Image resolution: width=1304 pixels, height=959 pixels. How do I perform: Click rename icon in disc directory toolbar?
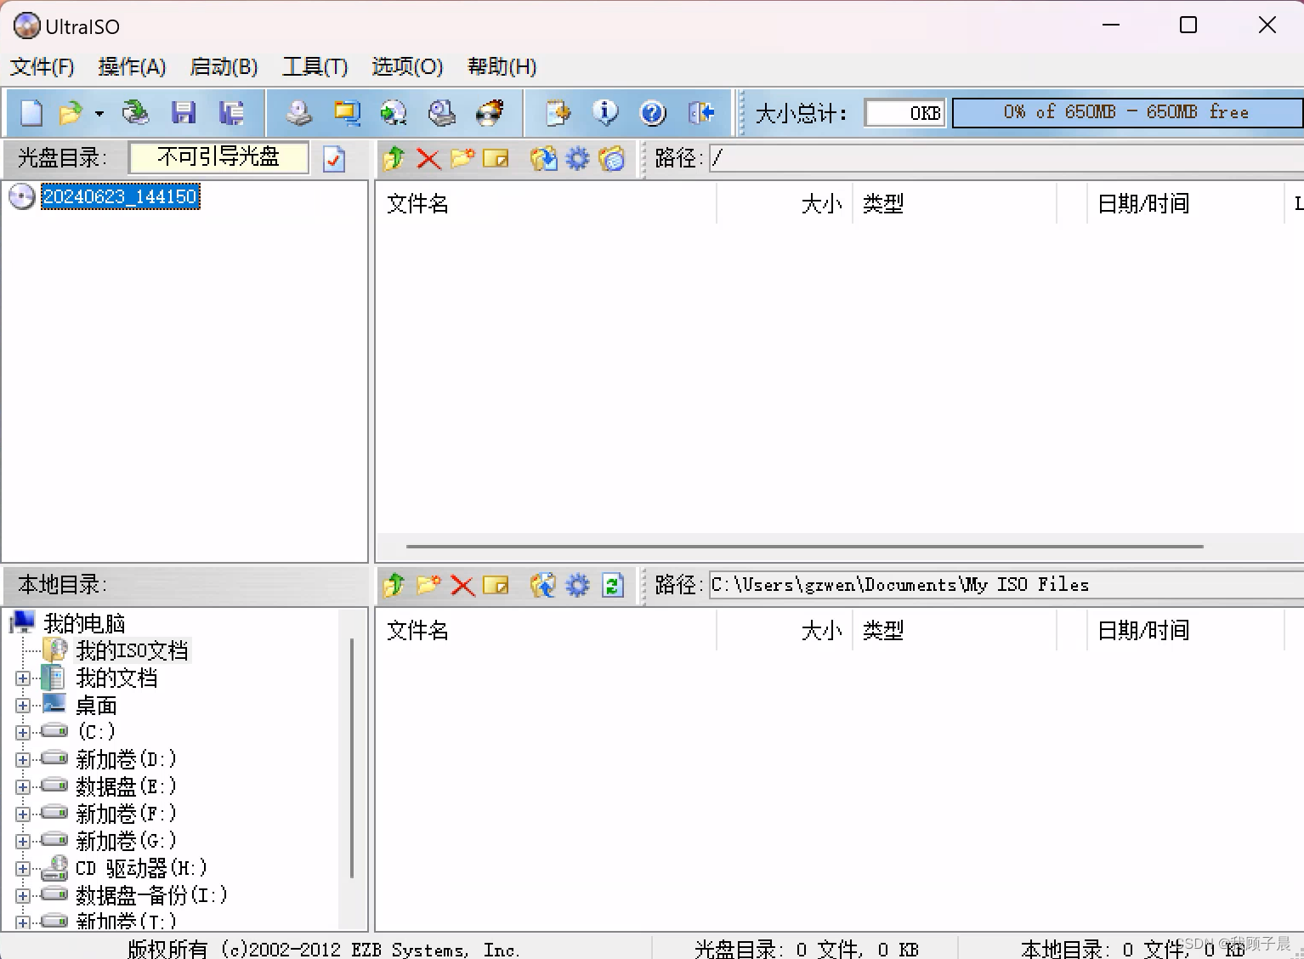pyautogui.click(x=496, y=158)
